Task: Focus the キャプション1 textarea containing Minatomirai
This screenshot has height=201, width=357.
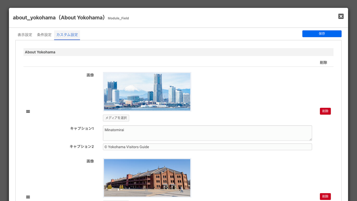Action: tap(207, 133)
